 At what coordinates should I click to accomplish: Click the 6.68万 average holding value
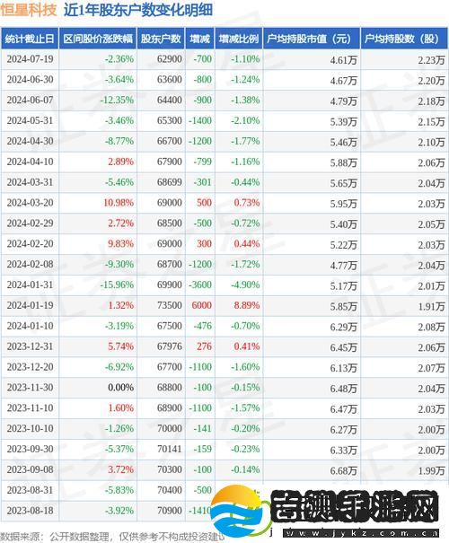[x=343, y=470]
